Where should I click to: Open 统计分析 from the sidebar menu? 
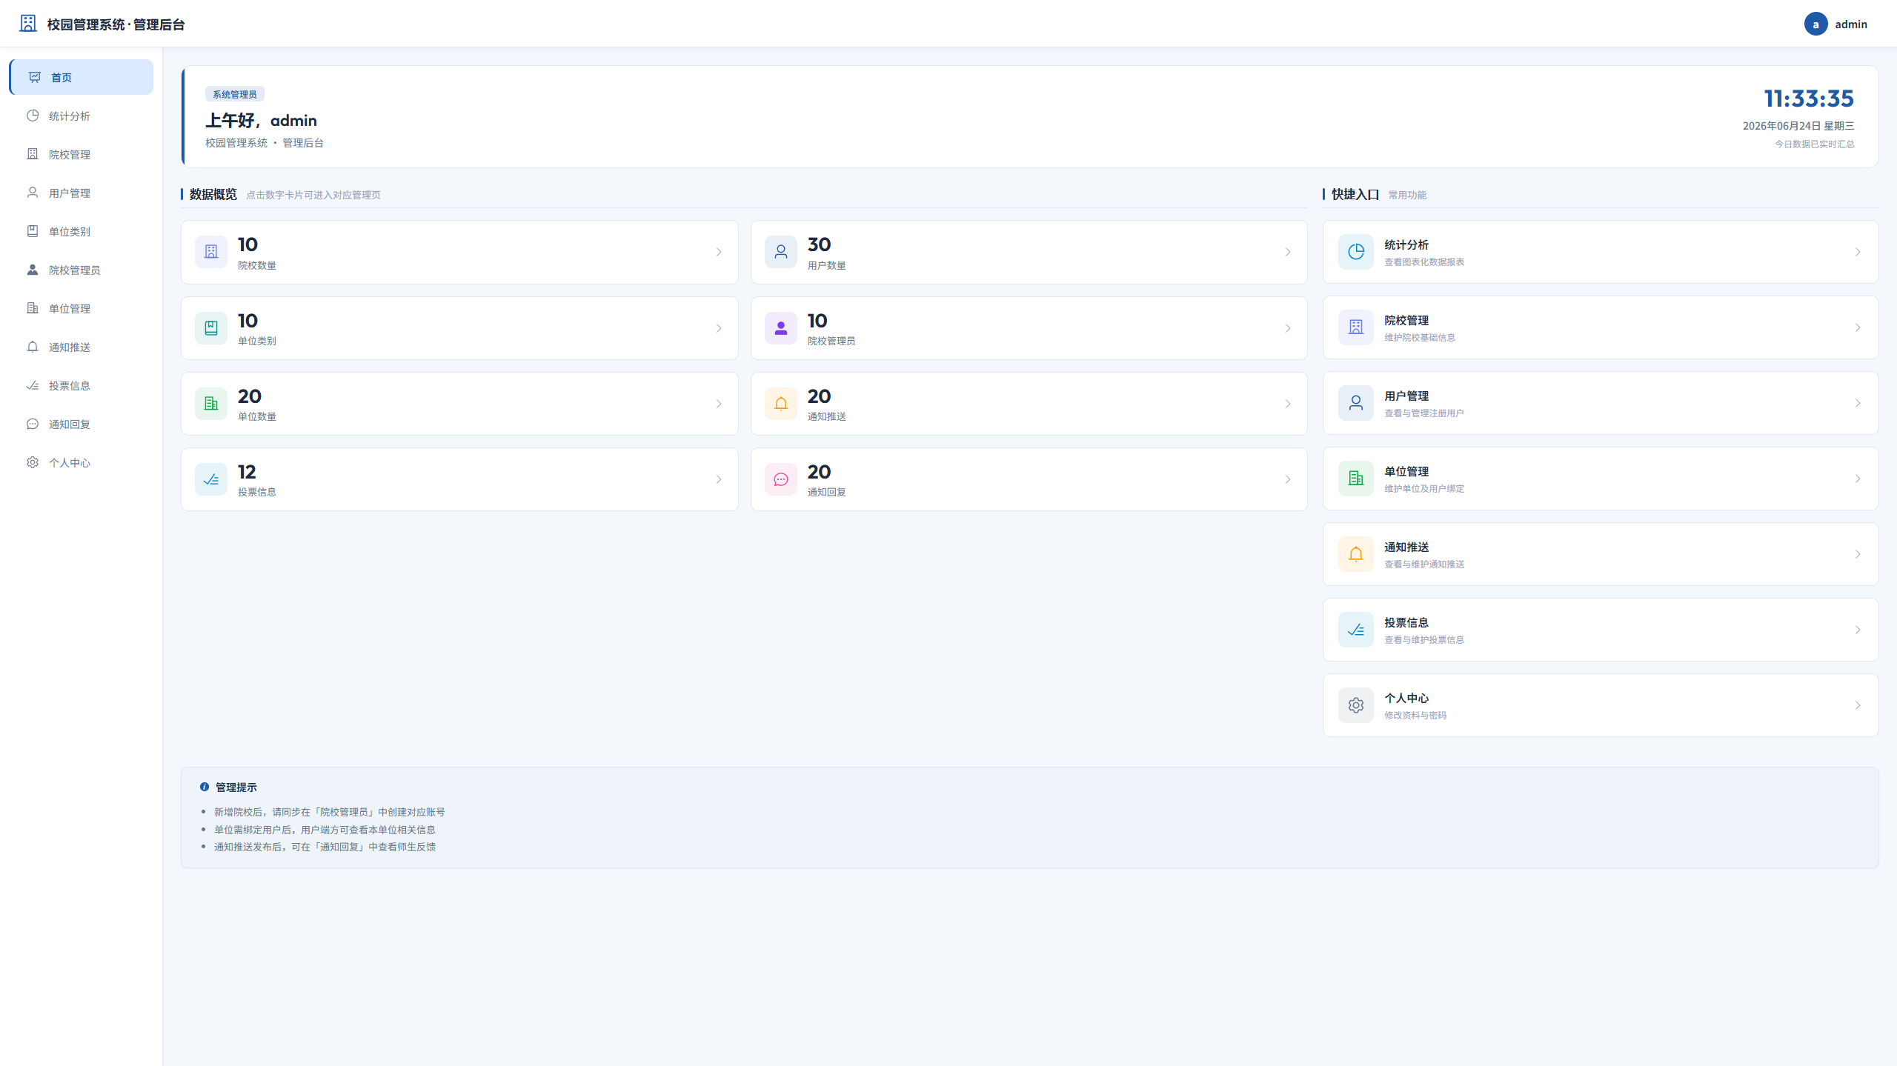pyautogui.click(x=82, y=116)
